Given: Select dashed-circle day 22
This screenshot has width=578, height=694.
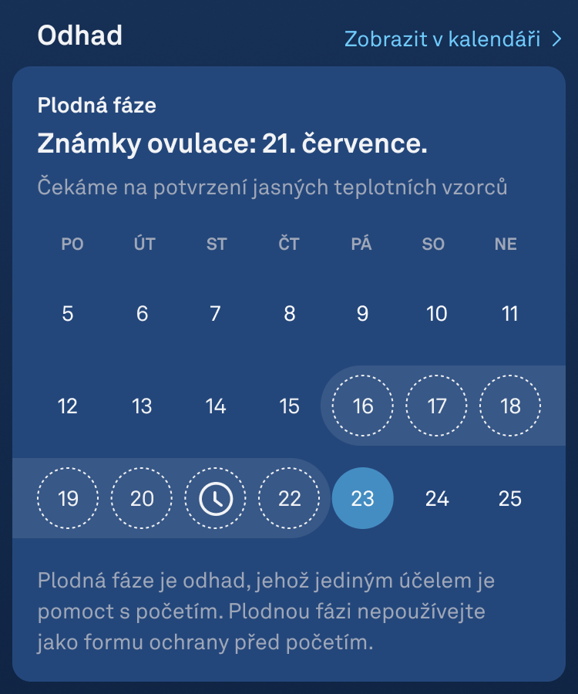Looking at the screenshot, I should point(290,499).
